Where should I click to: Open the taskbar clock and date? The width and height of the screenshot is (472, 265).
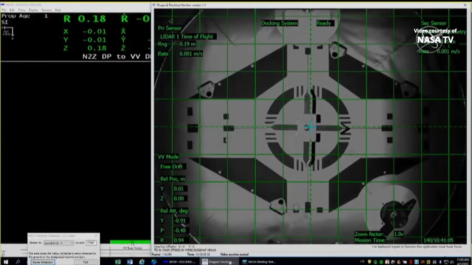click(463, 262)
